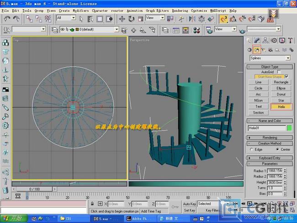Viewport: 297px width, 223px height.
Task: Click reactor Cloth Collection shirt icon
Action: (x=5, y=52)
